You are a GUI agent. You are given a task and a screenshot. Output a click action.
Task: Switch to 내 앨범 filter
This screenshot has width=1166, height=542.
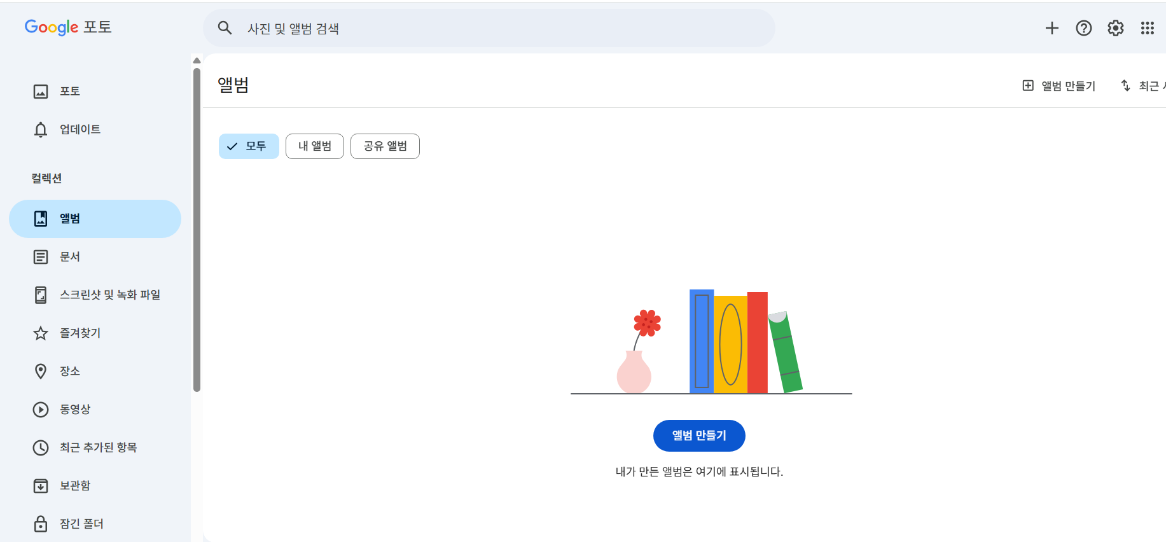(314, 146)
